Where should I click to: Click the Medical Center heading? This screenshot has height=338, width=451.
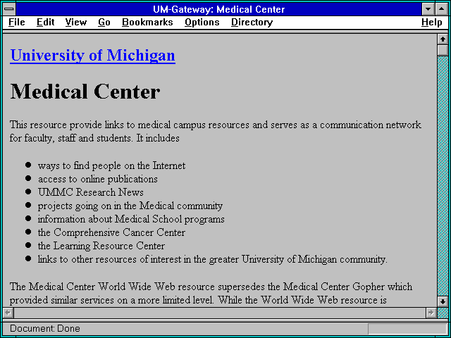coord(85,92)
